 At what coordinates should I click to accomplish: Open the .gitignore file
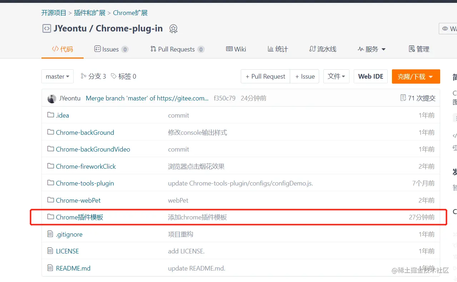69,234
